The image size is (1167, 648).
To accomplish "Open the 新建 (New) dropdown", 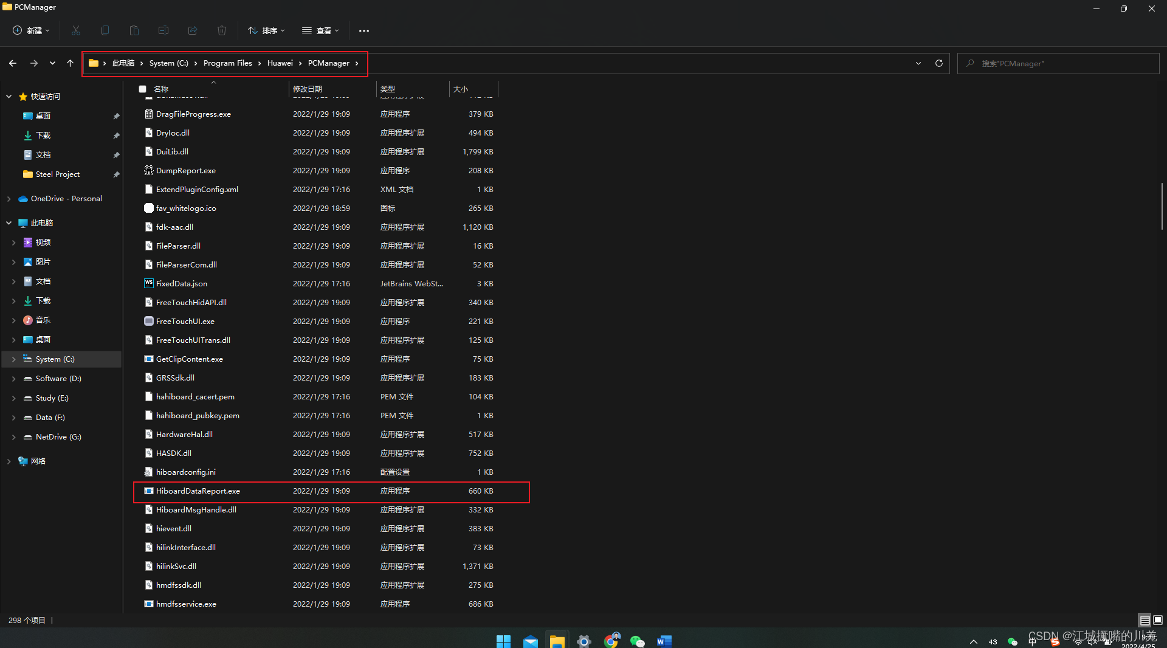I will pos(31,30).
